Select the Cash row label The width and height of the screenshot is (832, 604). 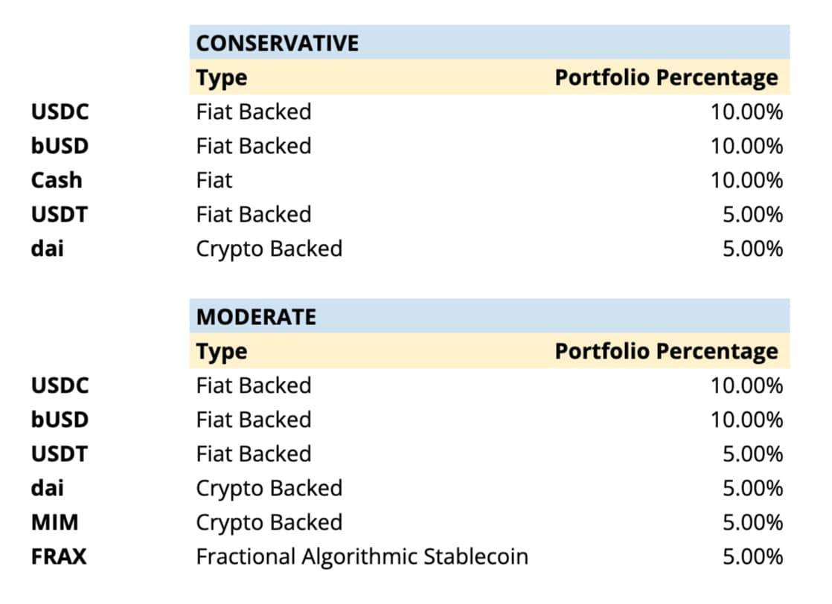point(57,180)
